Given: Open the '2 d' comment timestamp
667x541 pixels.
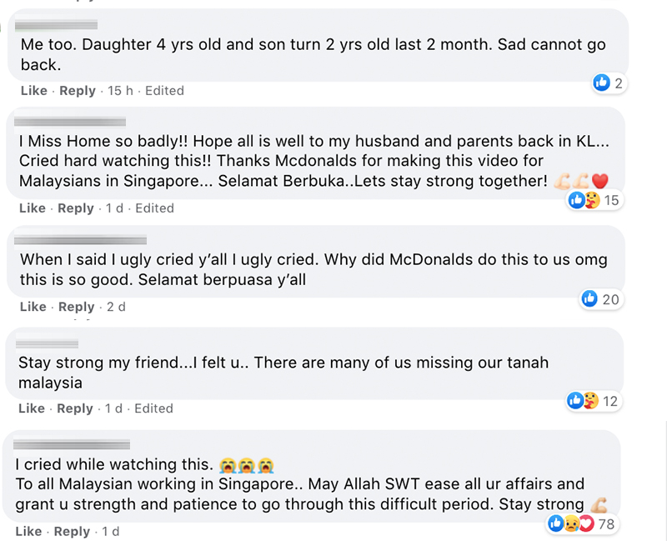Looking at the screenshot, I should pos(116,307).
